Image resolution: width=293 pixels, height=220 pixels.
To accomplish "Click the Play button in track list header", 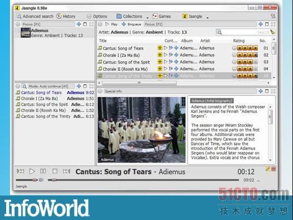I will coord(111,24).
